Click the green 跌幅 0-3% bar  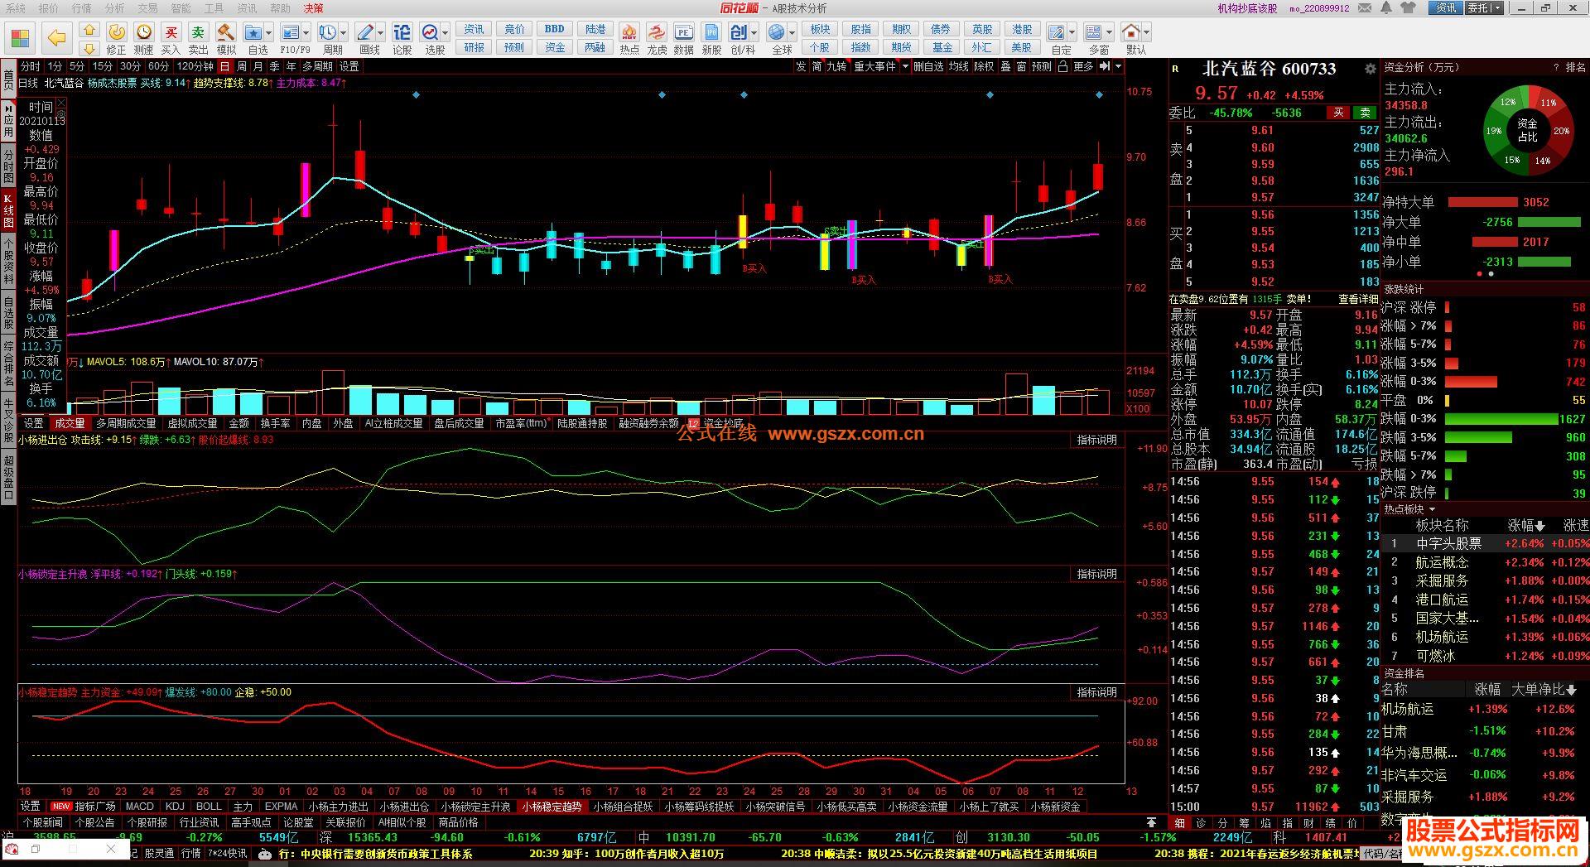point(1501,419)
